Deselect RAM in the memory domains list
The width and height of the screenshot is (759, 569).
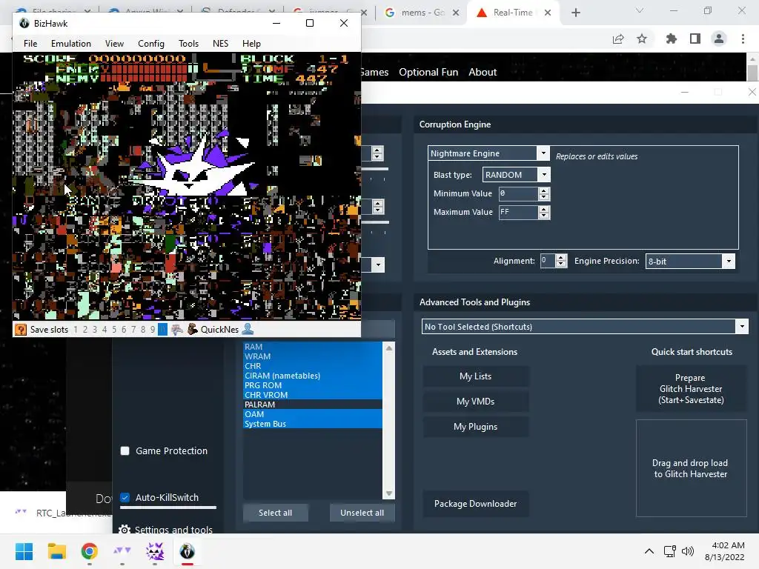tap(313, 347)
